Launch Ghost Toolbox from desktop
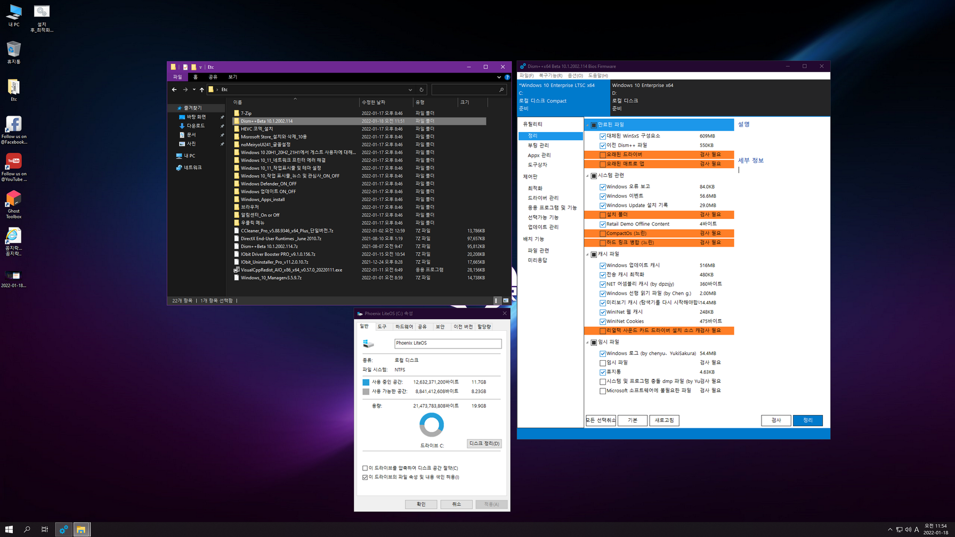The height and width of the screenshot is (537, 955). [14, 205]
